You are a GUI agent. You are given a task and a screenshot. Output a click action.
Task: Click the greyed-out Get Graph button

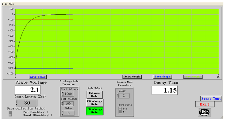tap(193, 77)
